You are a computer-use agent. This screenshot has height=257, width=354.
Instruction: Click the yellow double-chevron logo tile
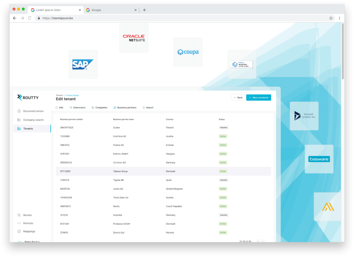tap(327, 207)
